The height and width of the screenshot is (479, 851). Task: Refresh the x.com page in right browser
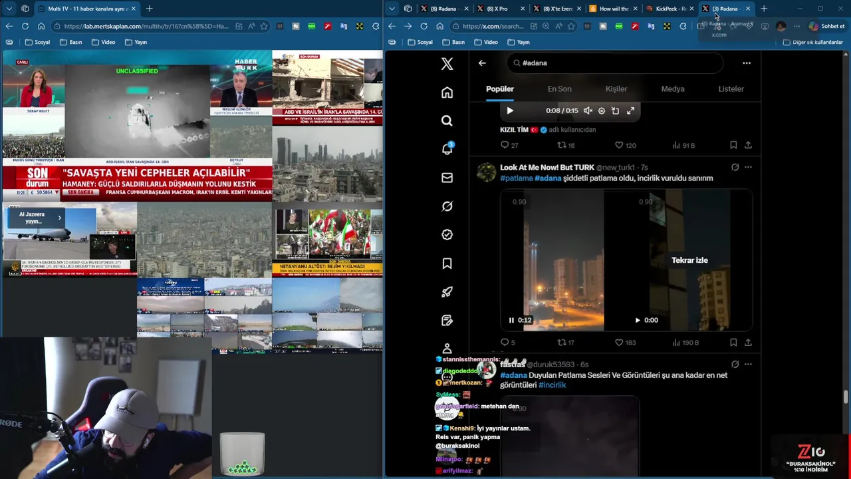click(x=424, y=26)
